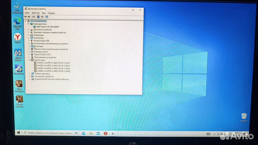The height and width of the screenshot is (145, 258).
Task: Open the Справка menu
Action: tap(51, 13)
